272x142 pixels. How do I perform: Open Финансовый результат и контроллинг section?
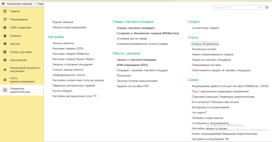(25, 69)
